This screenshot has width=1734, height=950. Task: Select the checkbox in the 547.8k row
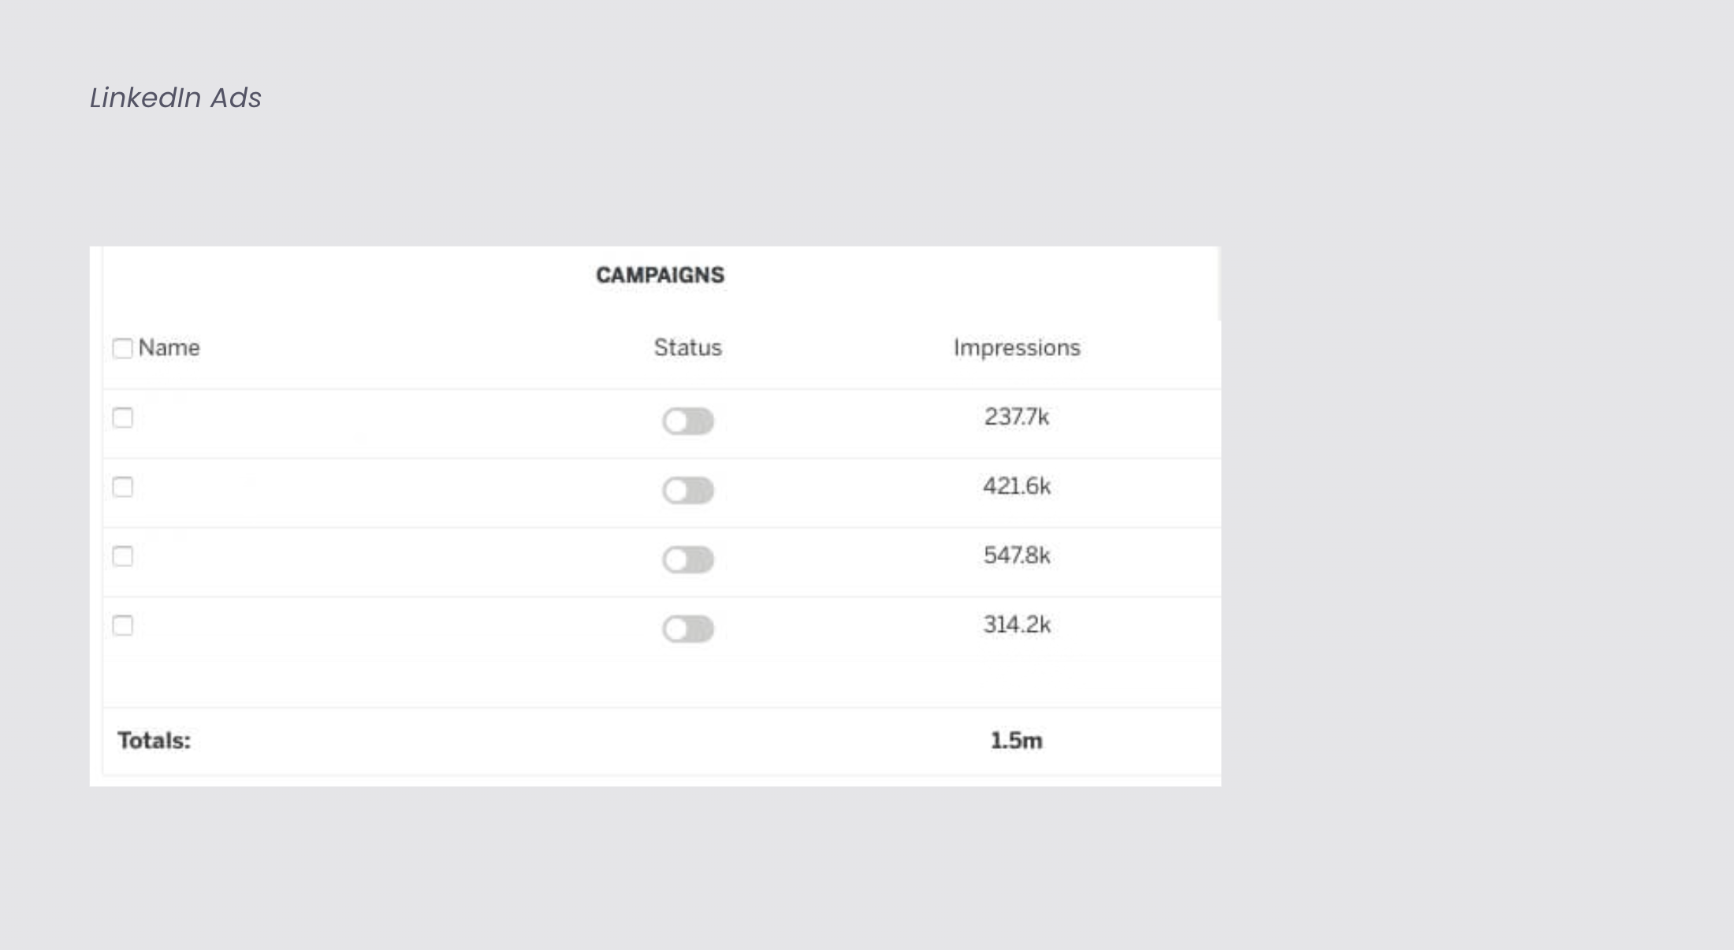(x=122, y=556)
